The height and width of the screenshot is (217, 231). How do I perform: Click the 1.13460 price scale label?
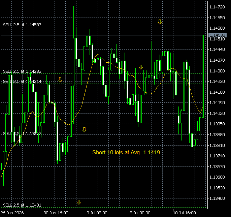[x=217, y=198]
